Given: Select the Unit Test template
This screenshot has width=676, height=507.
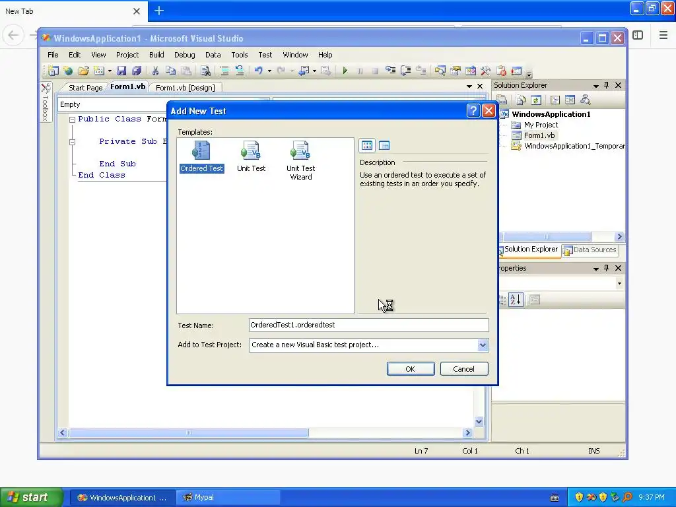Looking at the screenshot, I should [251, 157].
